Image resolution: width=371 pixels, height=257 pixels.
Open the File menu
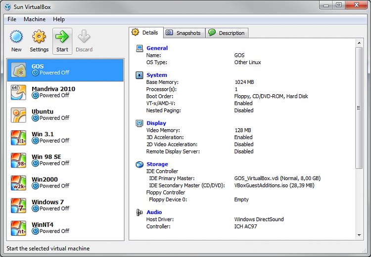pos(12,19)
